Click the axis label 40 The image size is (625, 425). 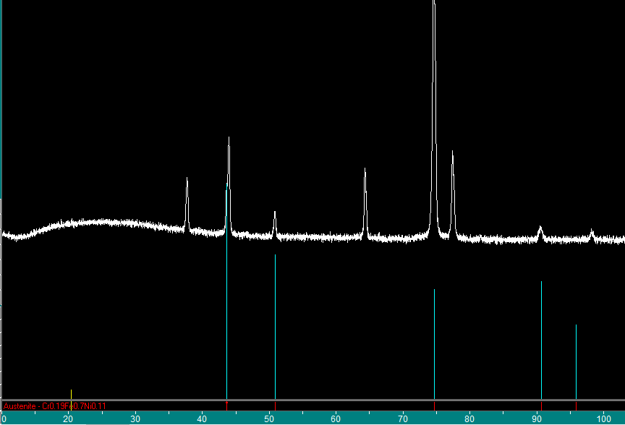point(202,419)
